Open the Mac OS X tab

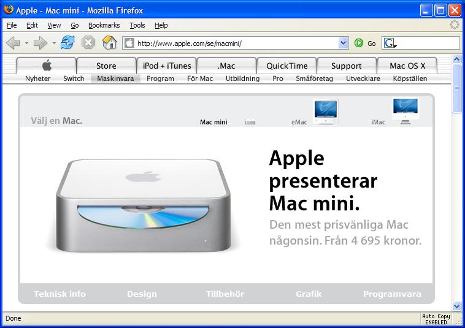pos(407,66)
